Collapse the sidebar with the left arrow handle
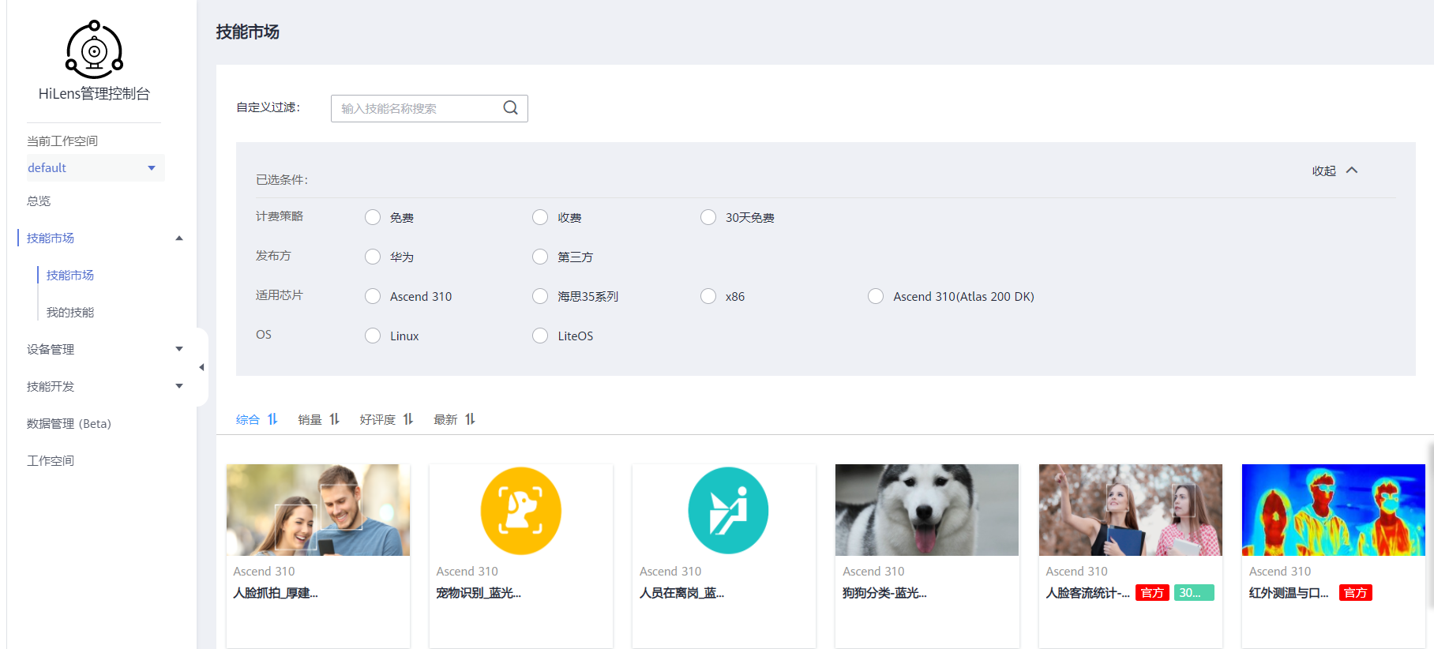The image size is (1434, 649). pyautogui.click(x=201, y=367)
